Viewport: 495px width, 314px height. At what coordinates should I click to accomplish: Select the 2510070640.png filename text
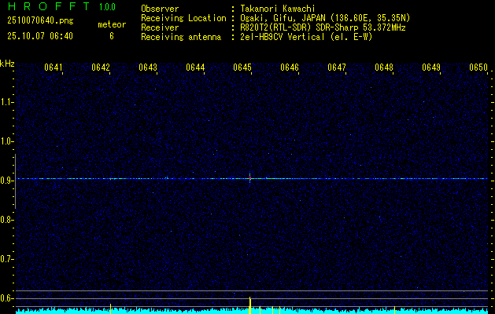point(40,21)
